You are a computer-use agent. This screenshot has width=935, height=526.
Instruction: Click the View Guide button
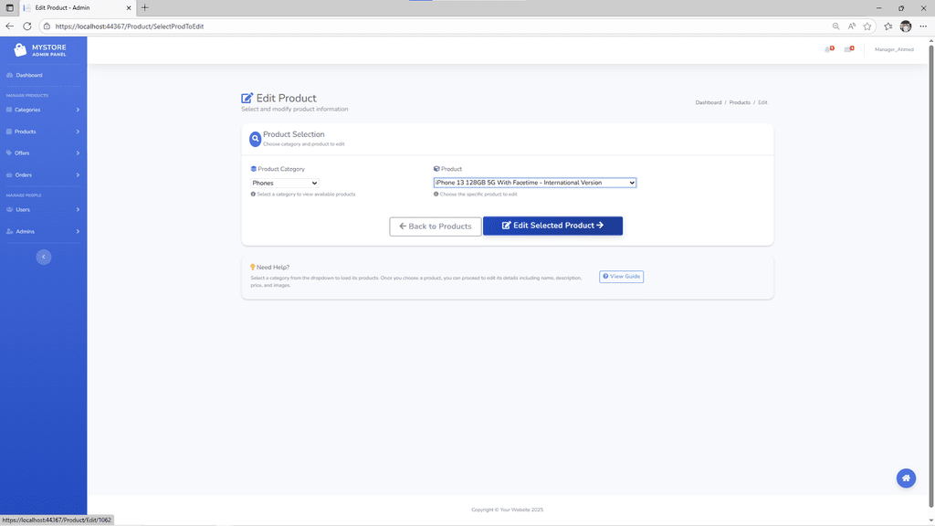pyautogui.click(x=621, y=277)
